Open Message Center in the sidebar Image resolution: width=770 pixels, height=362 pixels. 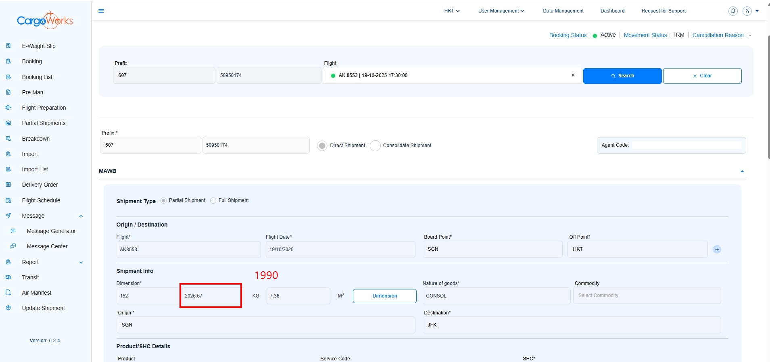point(47,246)
